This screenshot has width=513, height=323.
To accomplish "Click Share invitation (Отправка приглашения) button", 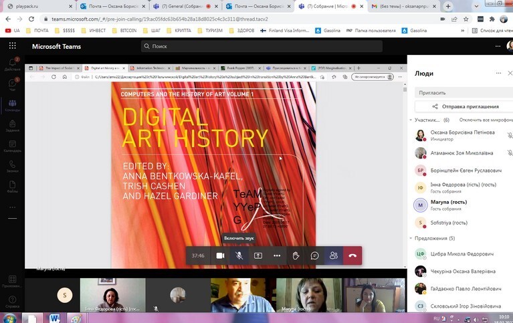I will point(464,106).
